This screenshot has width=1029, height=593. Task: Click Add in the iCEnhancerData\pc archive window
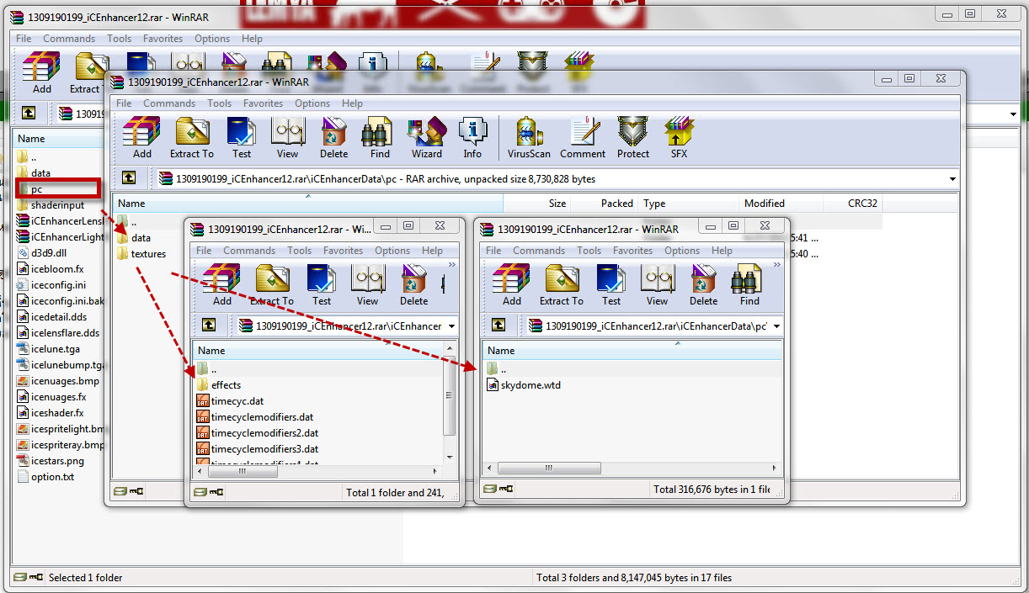[141, 137]
